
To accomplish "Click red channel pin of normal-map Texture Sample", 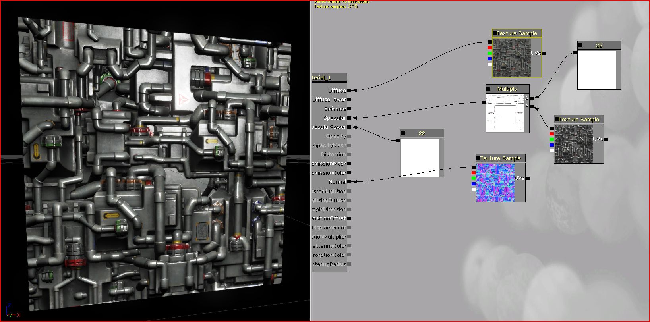I will pos(474,173).
